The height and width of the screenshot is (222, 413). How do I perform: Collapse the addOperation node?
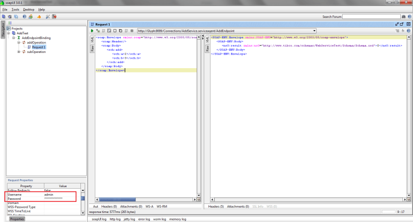point(19,42)
